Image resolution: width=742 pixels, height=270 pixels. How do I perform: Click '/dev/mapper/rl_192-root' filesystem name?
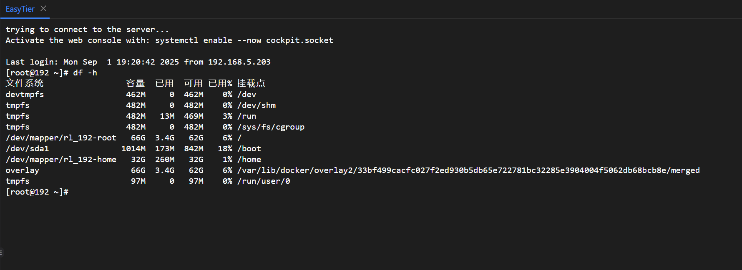(x=61, y=138)
